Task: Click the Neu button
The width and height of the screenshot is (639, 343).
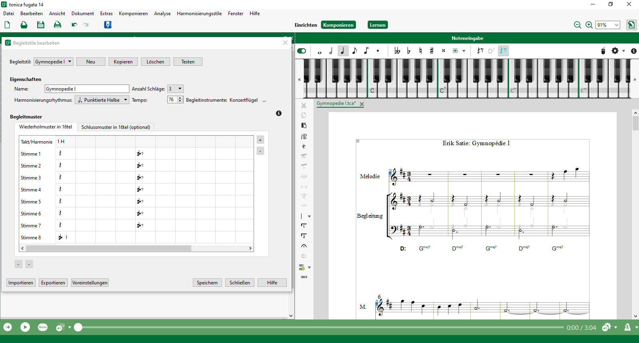Action: [91, 62]
